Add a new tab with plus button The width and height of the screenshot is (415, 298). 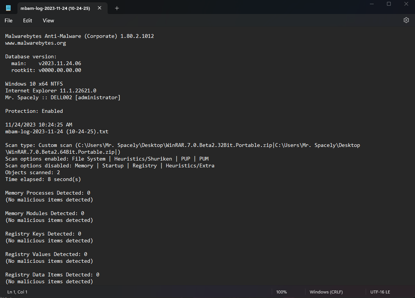[117, 8]
